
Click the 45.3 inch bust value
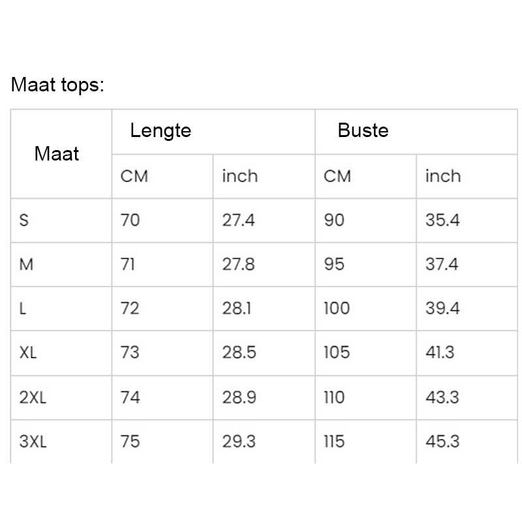pyautogui.click(x=442, y=442)
